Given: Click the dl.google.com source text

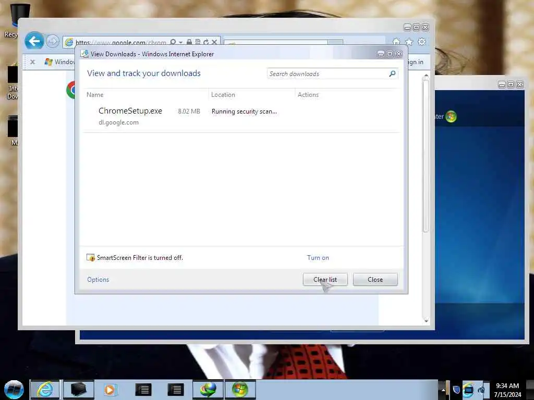Looking at the screenshot, I should click(118, 122).
